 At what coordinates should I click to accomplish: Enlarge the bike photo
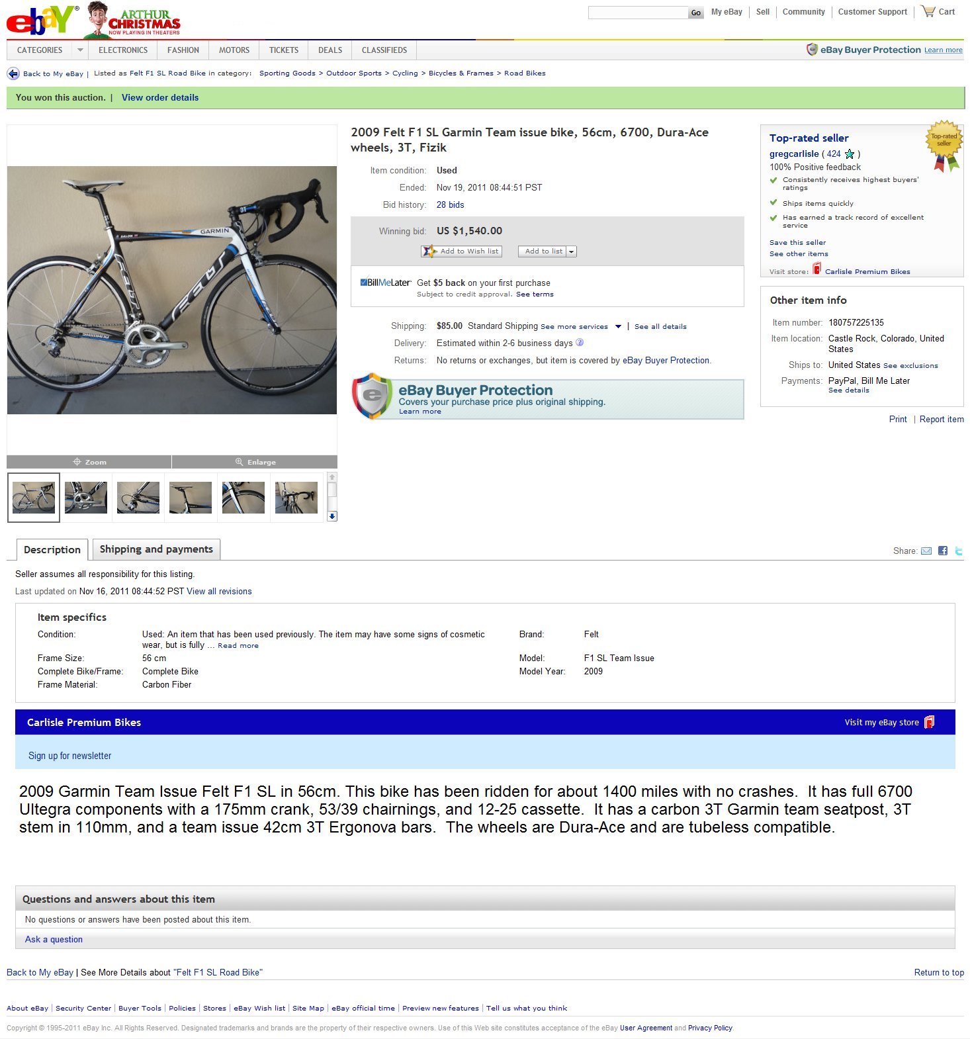click(x=255, y=462)
